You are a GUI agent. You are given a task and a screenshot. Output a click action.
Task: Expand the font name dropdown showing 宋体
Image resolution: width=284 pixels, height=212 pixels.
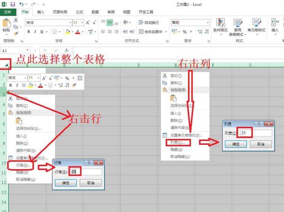pyautogui.click(x=70, y=22)
